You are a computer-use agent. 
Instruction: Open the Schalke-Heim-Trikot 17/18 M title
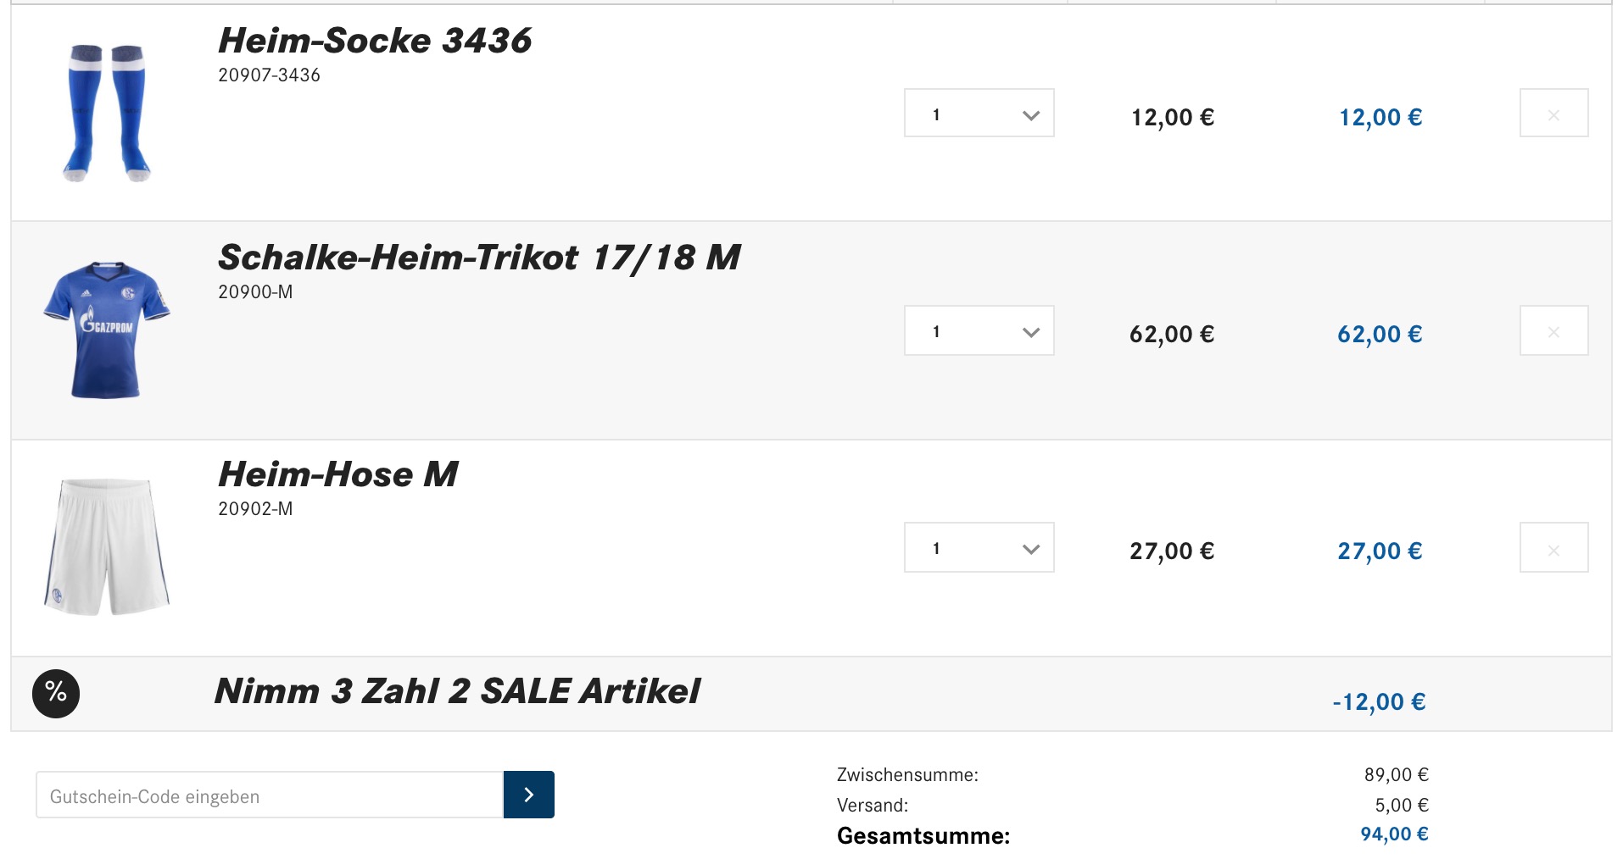[x=478, y=258]
